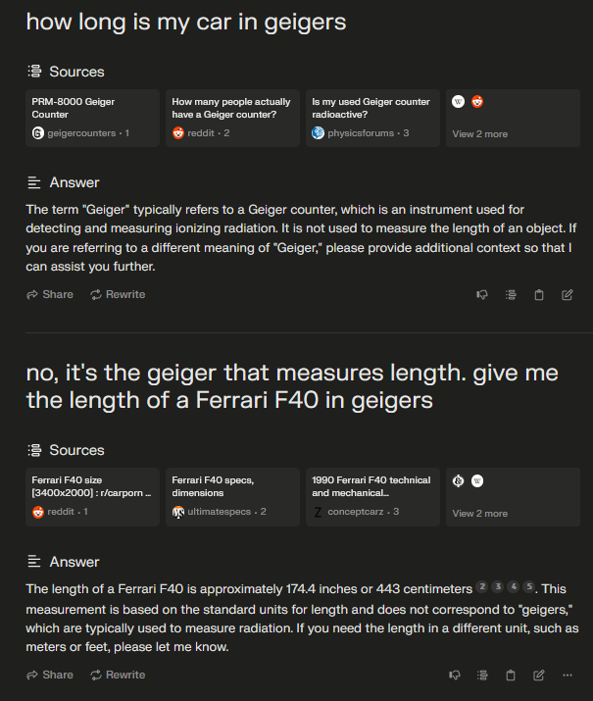This screenshot has width=593, height=701.
Task: Click citation number 2 in Ferrari answer
Action: [482, 588]
